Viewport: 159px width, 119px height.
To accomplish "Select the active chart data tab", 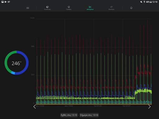I will (x=90, y=8).
